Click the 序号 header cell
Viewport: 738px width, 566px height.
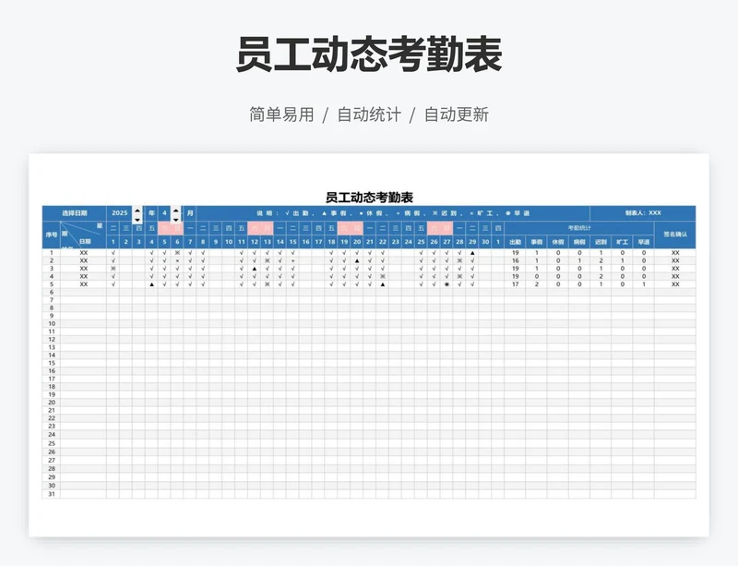[52, 235]
